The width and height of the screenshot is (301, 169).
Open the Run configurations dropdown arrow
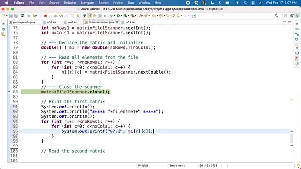[121, 16]
